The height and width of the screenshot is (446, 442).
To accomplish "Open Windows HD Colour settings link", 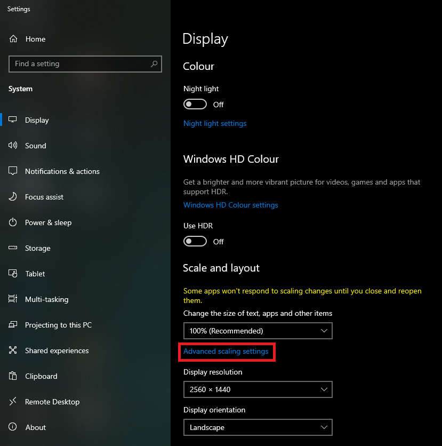I will point(230,205).
